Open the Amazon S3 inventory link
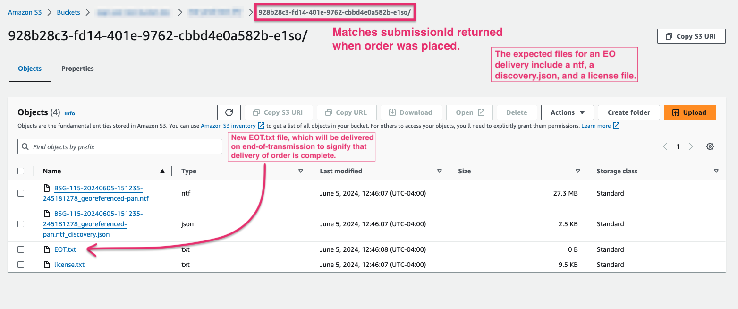This screenshot has height=309, width=738. [x=229, y=126]
